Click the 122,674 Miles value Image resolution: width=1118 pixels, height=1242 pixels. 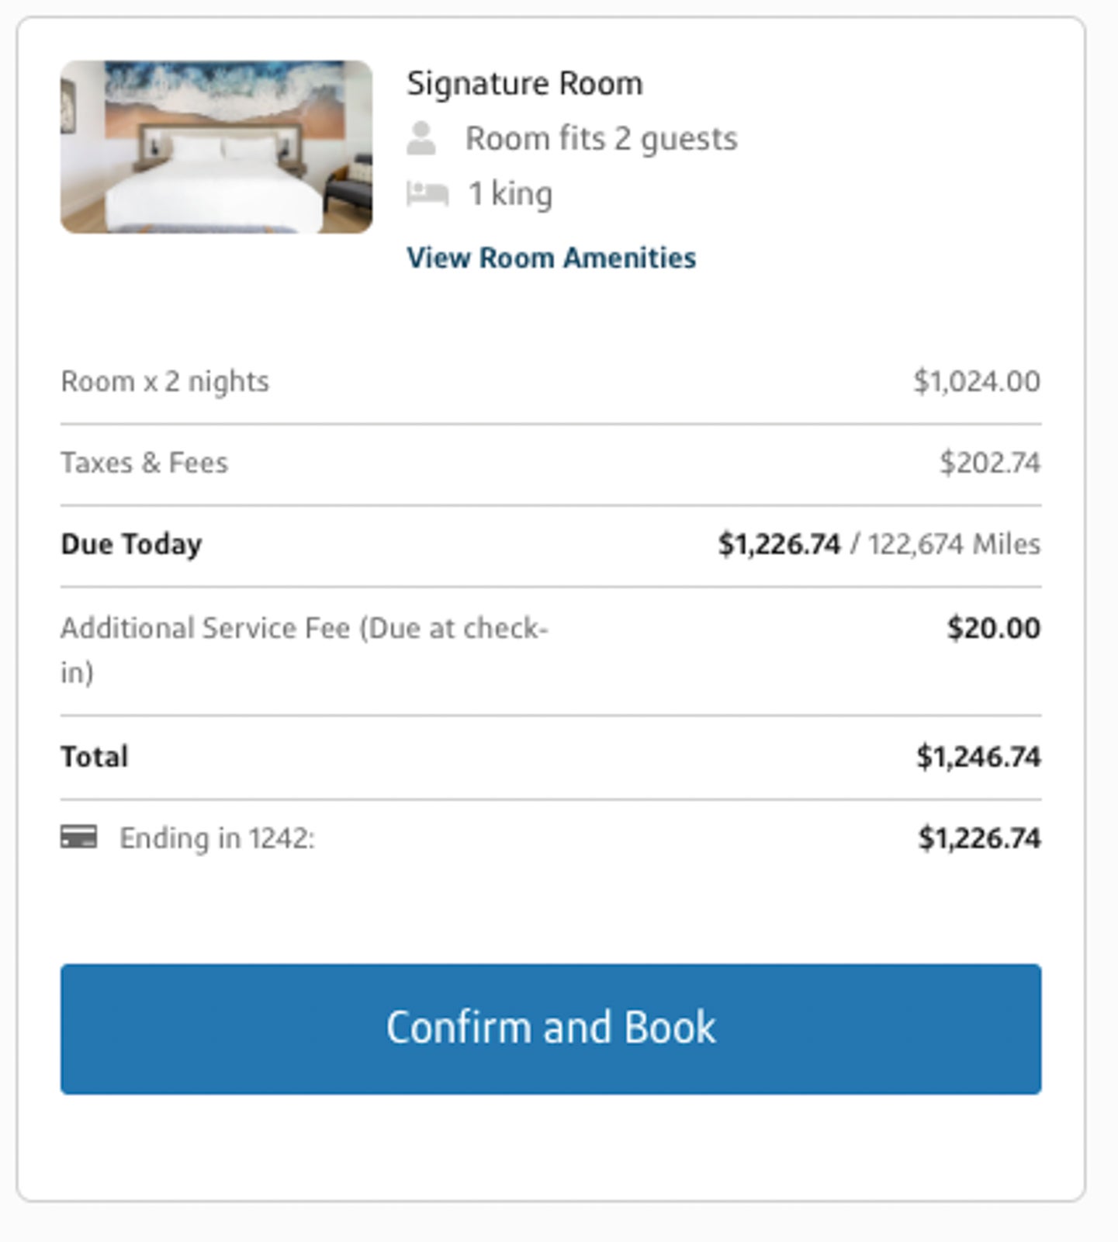(954, 544)
